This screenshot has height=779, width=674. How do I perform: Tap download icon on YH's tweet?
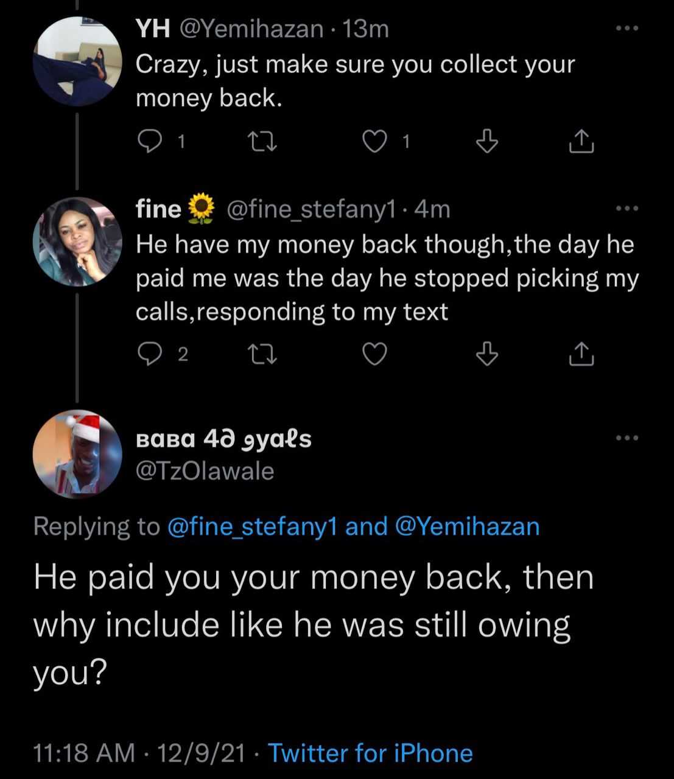(486, 142)
